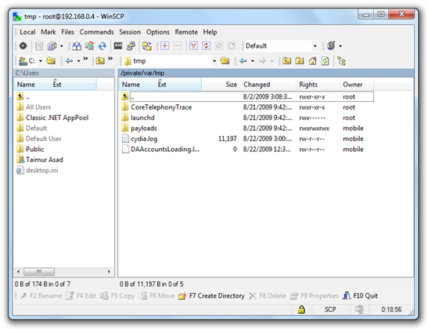428x329 pixels.
Task: Click the blue circular-arrows sync icon
Action: (103, 46)
